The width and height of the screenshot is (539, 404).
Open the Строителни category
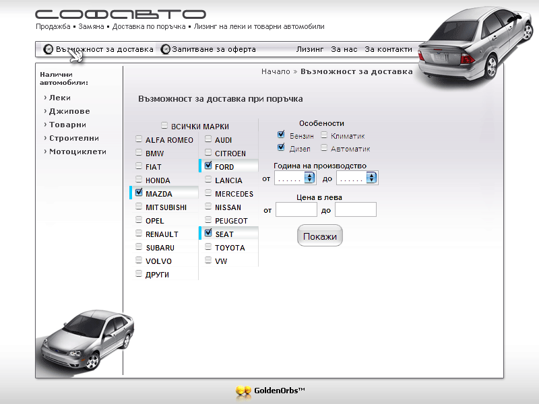[74, 138]
